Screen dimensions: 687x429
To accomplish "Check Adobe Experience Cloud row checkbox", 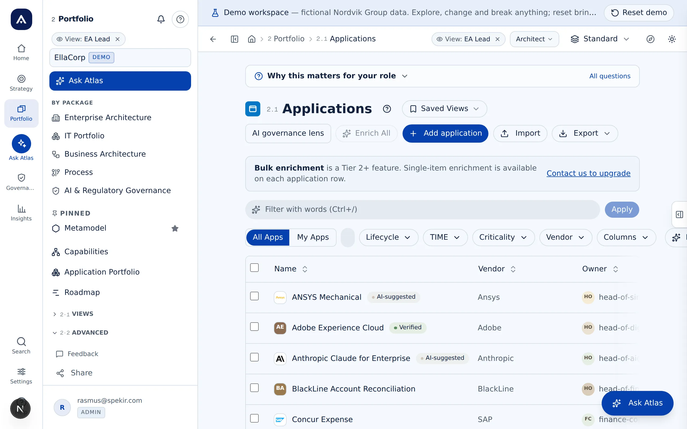I will [254, 327].
